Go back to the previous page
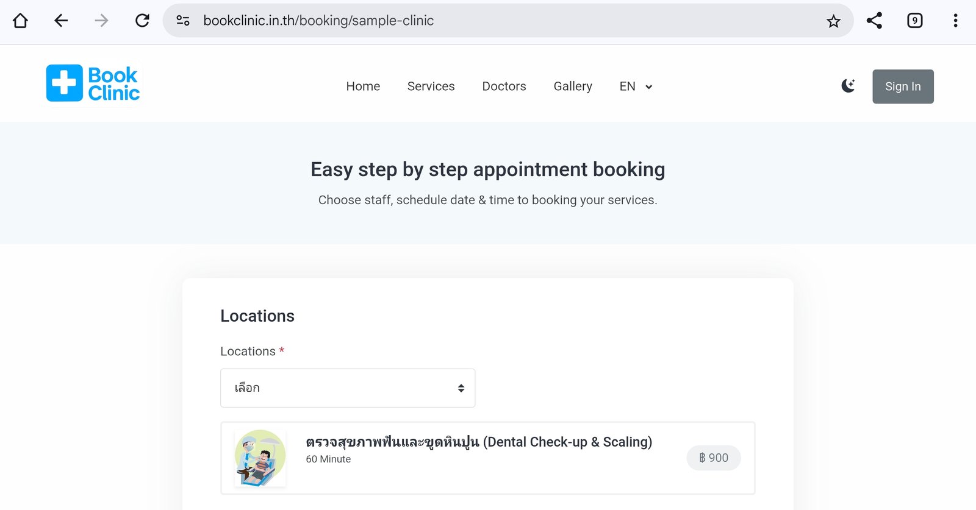Viewport: 976px width, 510px height. click(61, 21)
